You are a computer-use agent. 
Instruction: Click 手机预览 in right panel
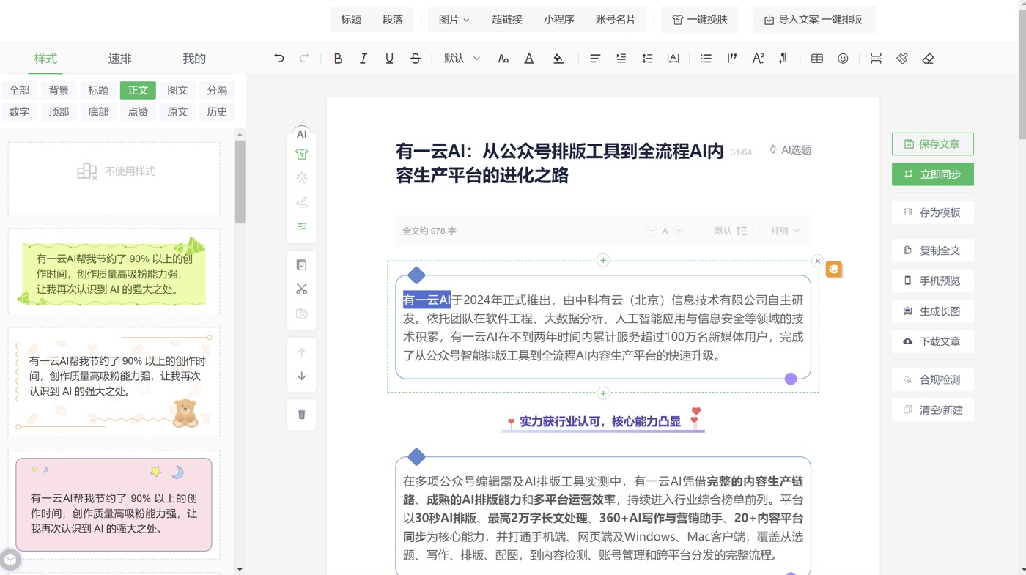click(x=932, y=281)
